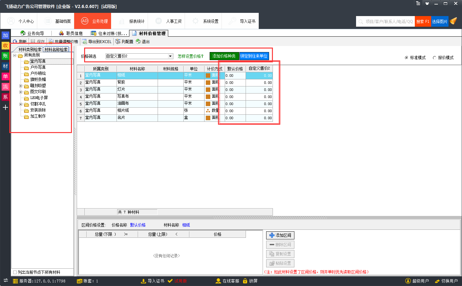Screen dimensions: 462x286
Task: Click the 导出到EXCEL toolbar icon
Action: click(x=84, y=41)
